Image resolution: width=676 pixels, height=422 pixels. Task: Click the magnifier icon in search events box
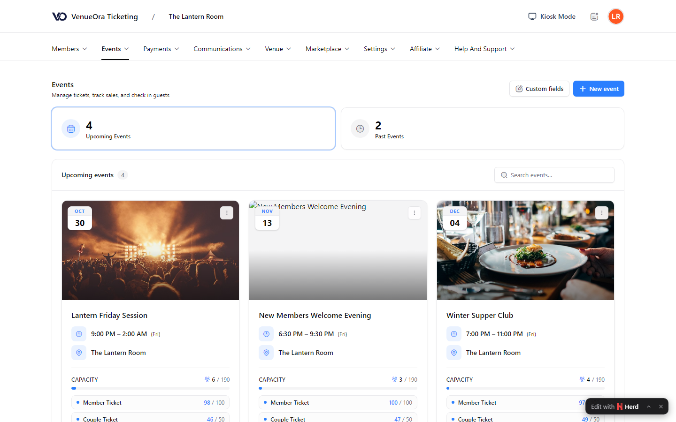click(504, 175)
